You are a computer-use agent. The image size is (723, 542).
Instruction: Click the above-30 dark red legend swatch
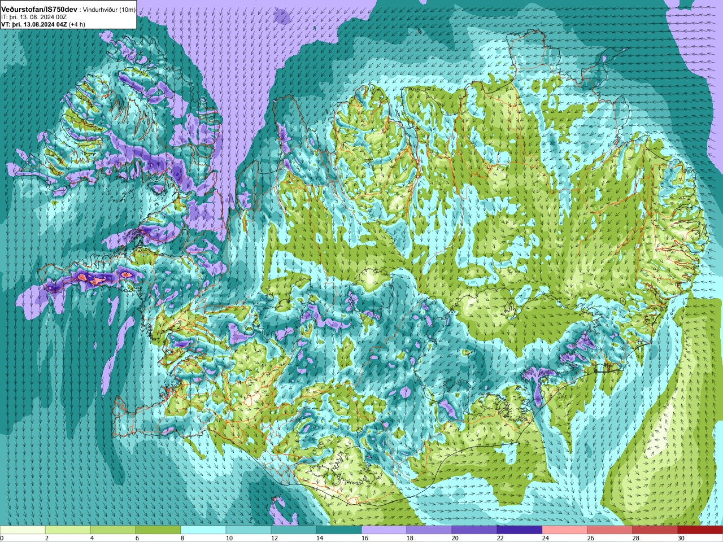[x=700, y=530]
